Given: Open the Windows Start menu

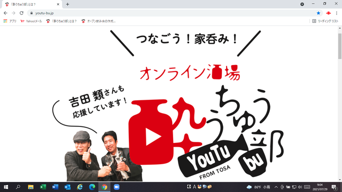Looking at the screenshot, I should pyautogui.click(x=6, y=187).
